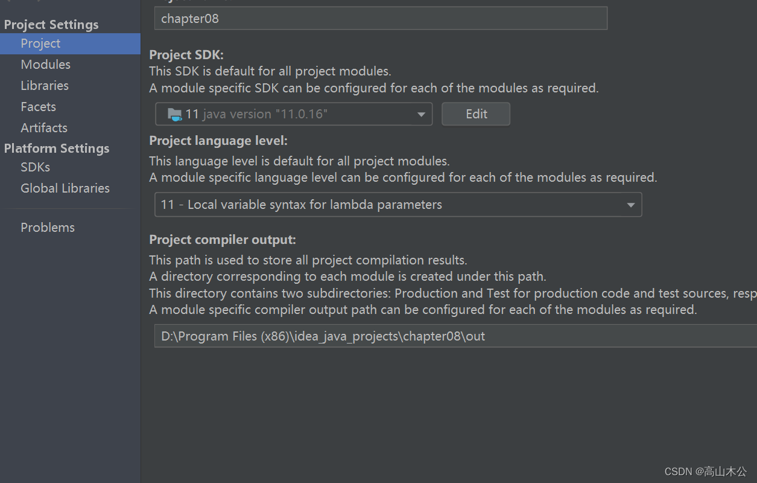The image size is (757, 483).
Task: Open the SDK list via its dropdown arrow
Action: [421, 114]
